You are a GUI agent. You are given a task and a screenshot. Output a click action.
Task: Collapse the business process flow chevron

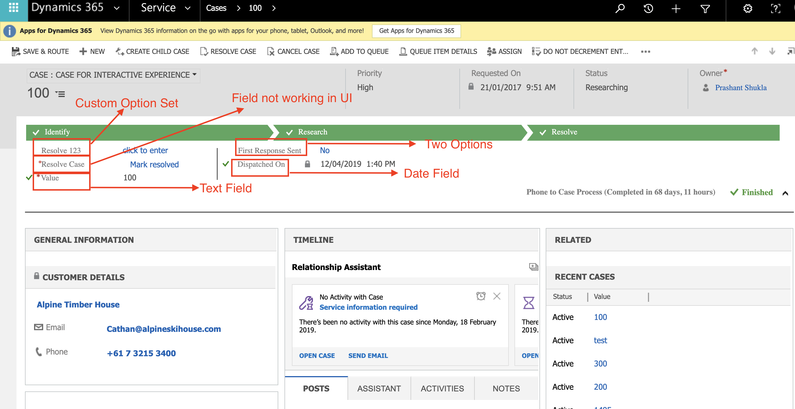pyautogui.click(x=785, y=193)
